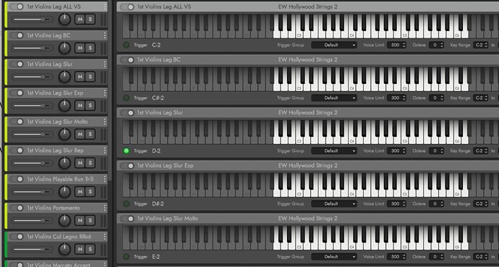Solo the 1st Violins Leg ALL VS channel

pos(90,20)
